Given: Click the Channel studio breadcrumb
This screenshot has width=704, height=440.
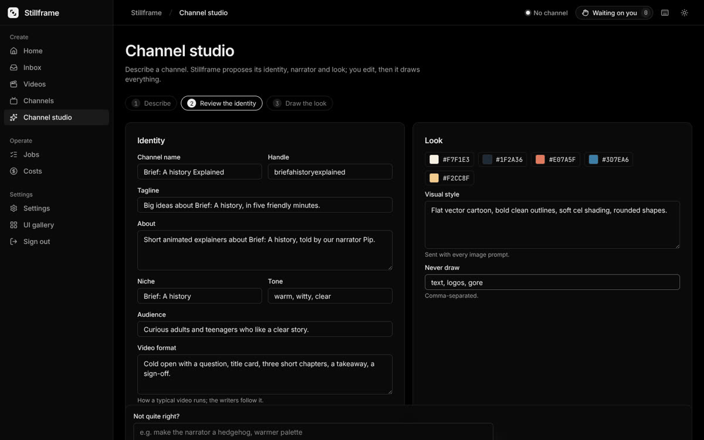Looking at the screenshot, I should point(204,13).
